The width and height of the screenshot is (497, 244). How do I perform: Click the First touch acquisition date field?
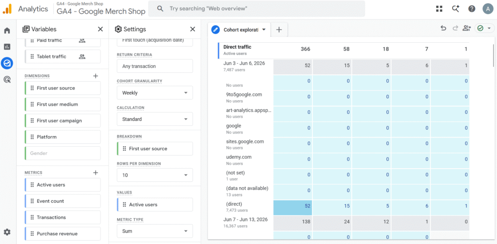155,41
